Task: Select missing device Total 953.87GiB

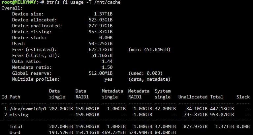Action: click(222, 115)
